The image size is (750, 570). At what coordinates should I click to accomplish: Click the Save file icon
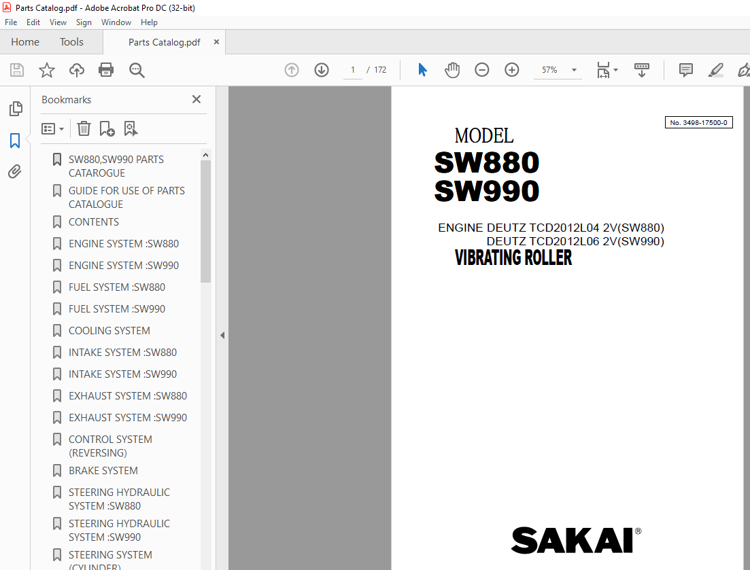17,70
